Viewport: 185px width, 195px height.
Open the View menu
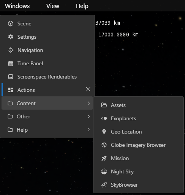pyautogui.click(x=53, y=6)
